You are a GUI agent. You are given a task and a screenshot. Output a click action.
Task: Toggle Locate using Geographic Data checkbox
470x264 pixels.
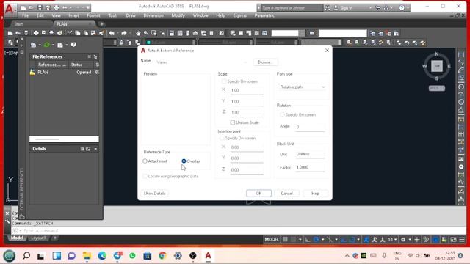tap(145, 176)
